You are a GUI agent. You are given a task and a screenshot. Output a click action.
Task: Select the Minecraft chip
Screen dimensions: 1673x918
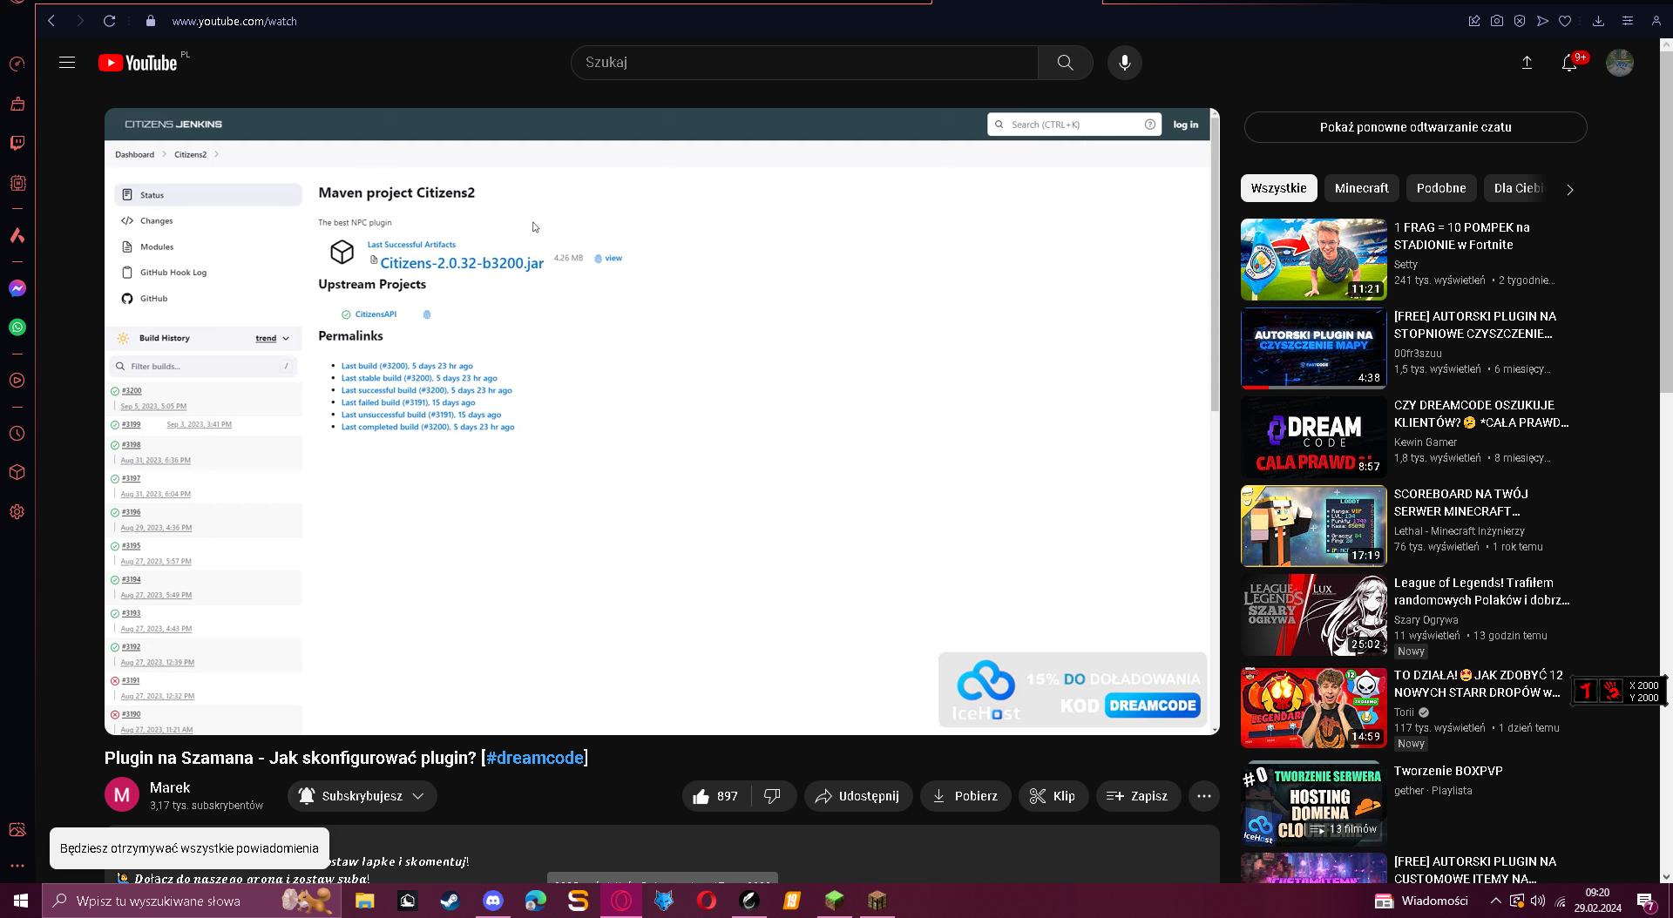1361,188
